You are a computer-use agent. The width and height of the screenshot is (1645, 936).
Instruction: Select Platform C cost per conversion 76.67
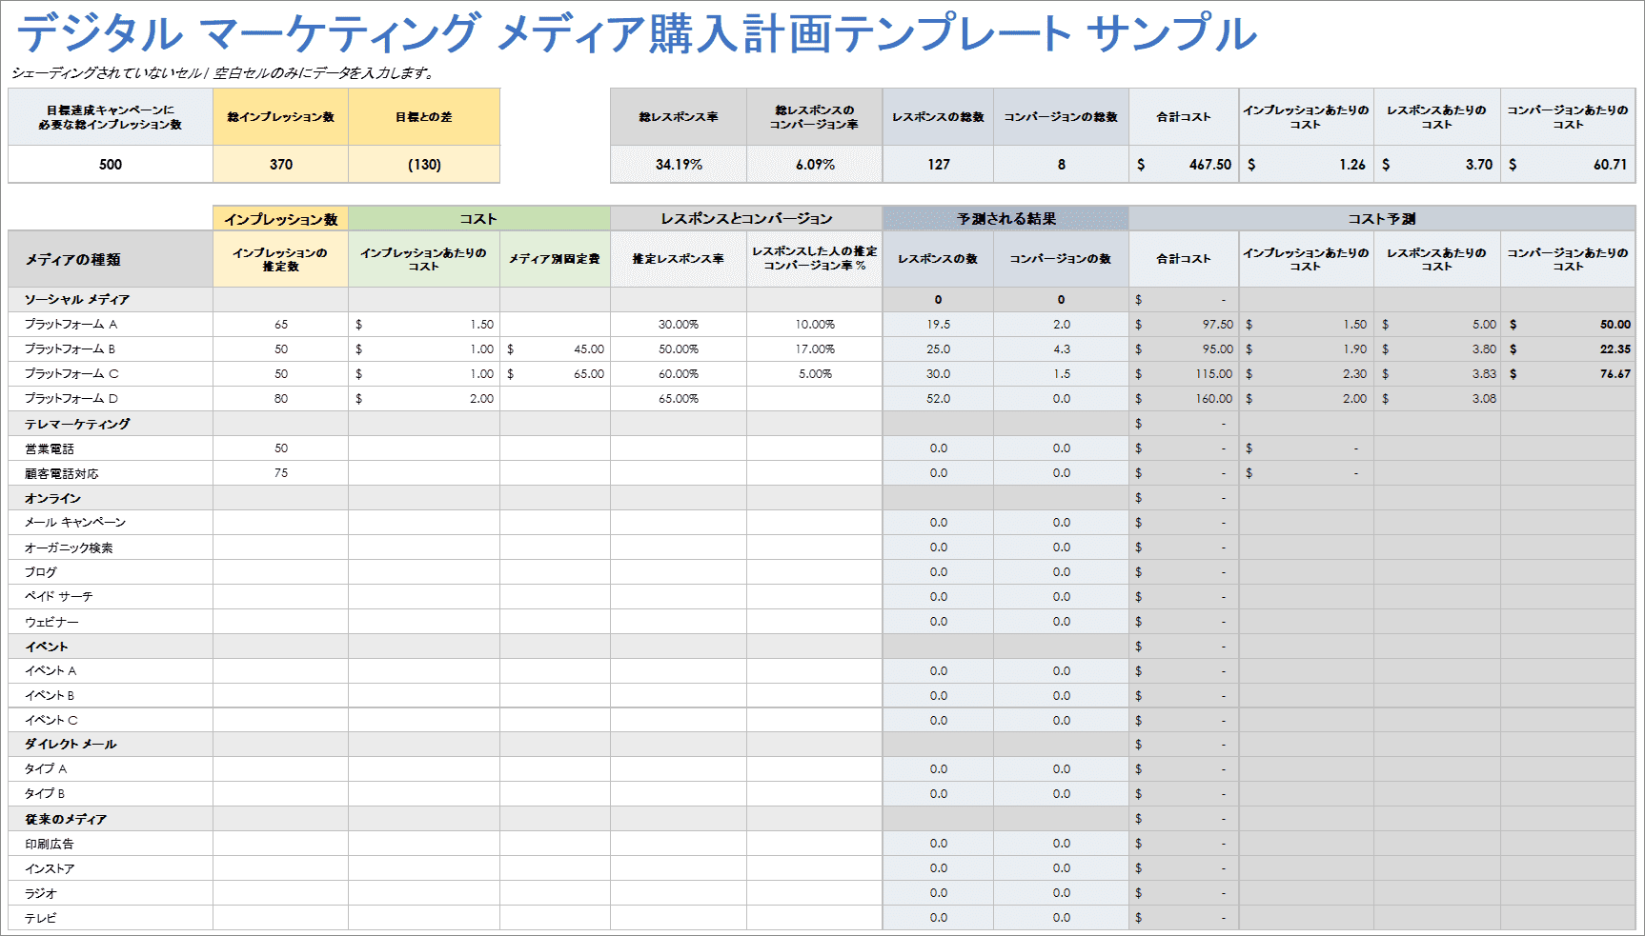click(x=1568, y=373)
